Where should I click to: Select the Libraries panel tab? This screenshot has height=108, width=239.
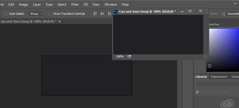[201, 77]
